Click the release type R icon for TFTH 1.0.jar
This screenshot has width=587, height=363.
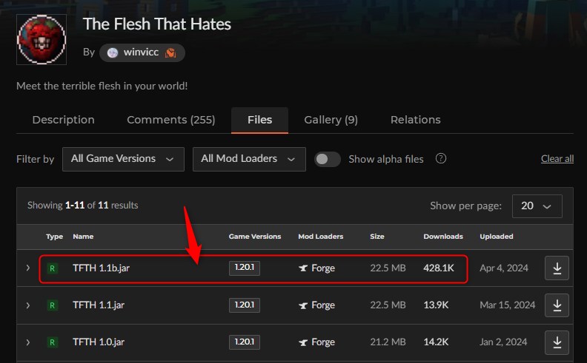[53, 342]
